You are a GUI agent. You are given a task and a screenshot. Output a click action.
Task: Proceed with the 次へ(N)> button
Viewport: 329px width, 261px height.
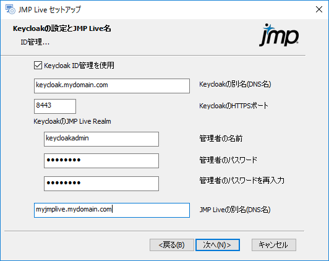pyautogui.click(x=218, y=245)
